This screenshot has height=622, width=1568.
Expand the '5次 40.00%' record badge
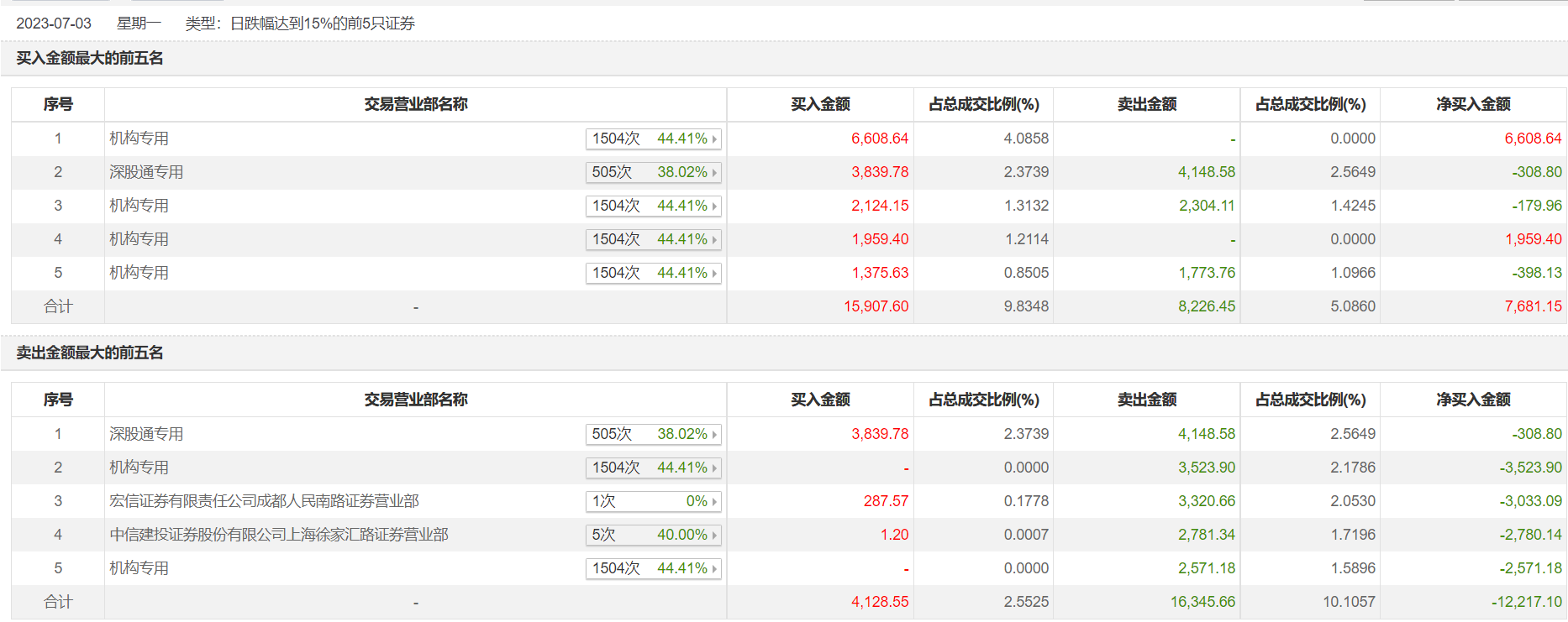[653, 535]
